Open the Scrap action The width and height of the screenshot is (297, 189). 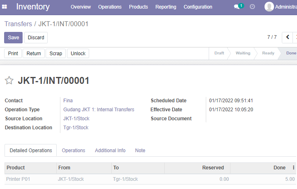point(56,53)
